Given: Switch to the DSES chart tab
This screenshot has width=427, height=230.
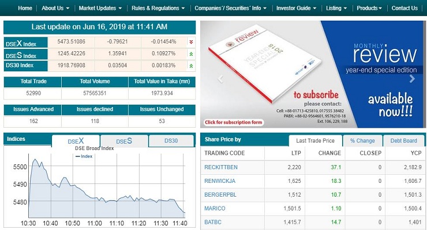Looking at the screenshot, I should point(124,141).
